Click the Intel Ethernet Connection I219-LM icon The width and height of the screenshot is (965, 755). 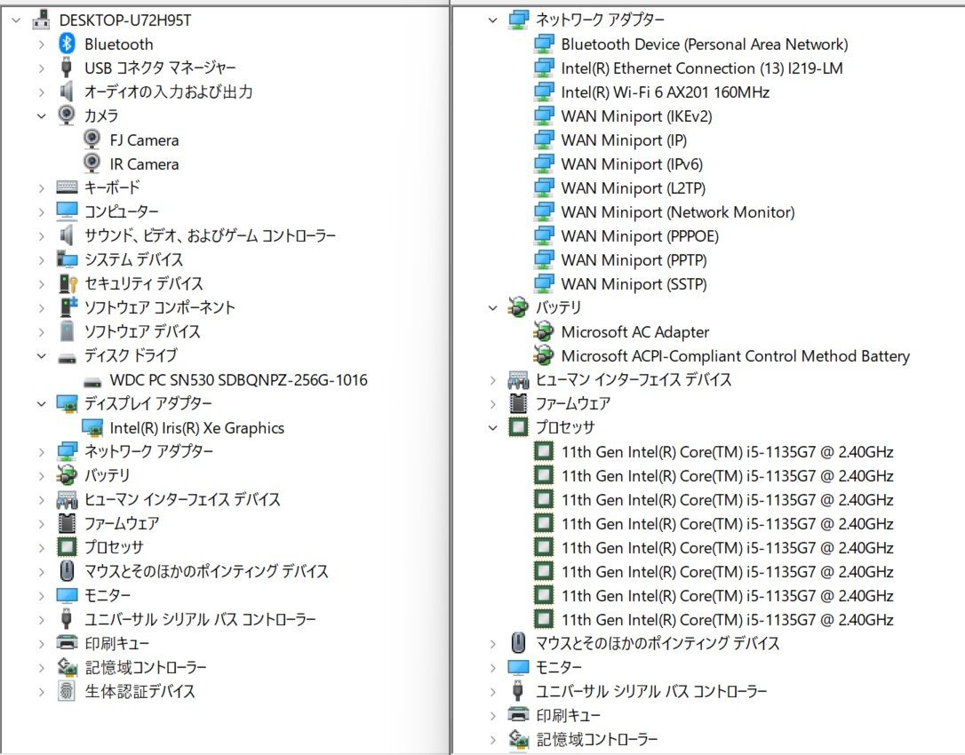pos(544,68)
